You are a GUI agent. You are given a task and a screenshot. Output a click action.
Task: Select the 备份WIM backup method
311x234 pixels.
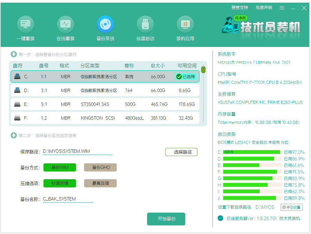coord(60,167)
